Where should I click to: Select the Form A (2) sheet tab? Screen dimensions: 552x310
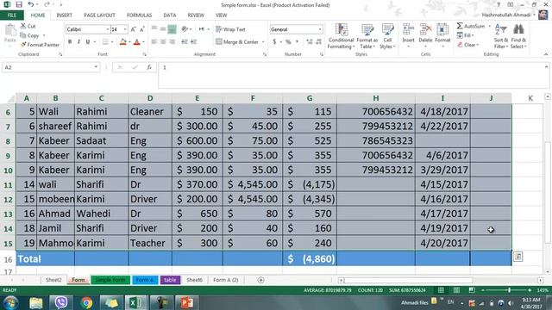pos(226,280)
